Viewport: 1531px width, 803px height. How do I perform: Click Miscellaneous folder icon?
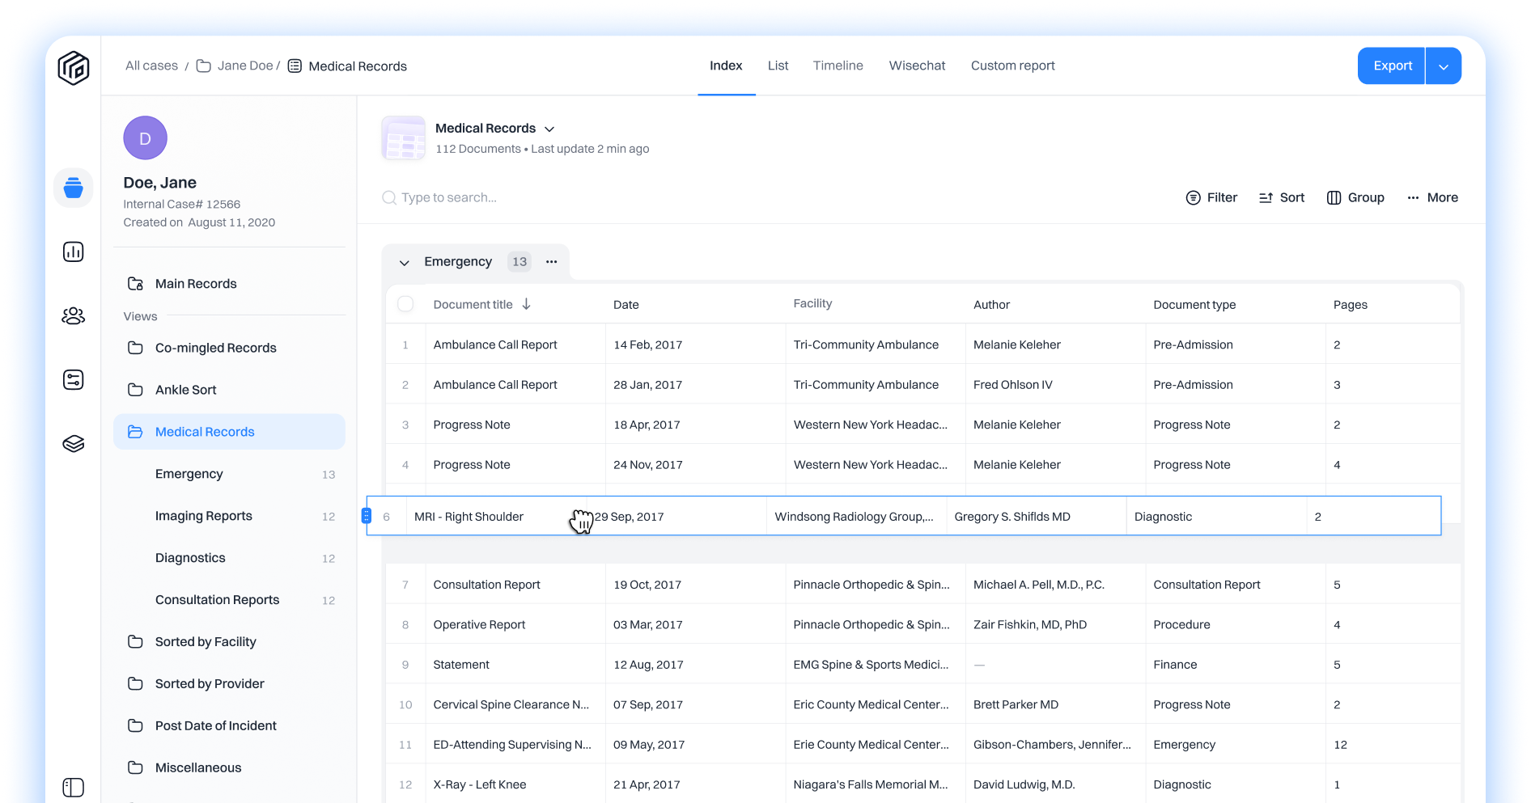tap(136, 767)
